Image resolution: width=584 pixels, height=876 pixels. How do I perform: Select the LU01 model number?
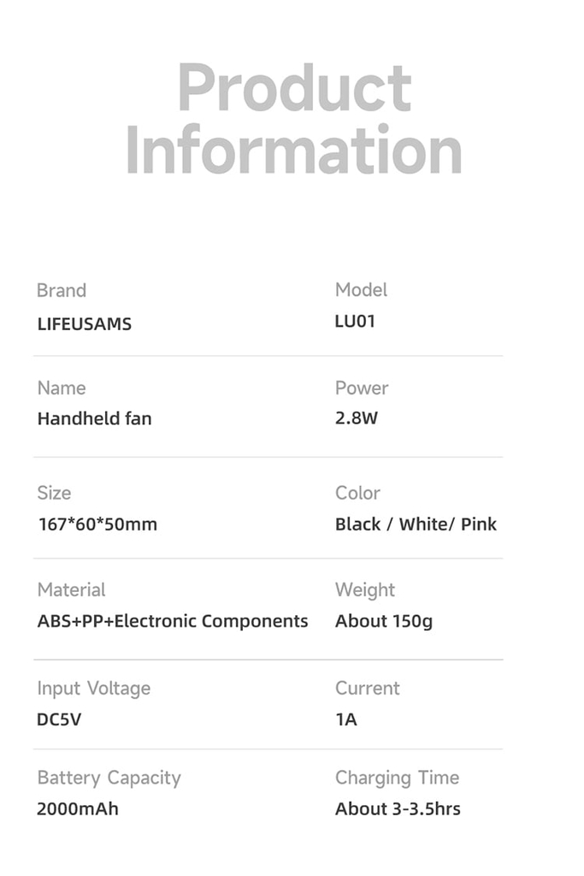click(x=355, y=323)
